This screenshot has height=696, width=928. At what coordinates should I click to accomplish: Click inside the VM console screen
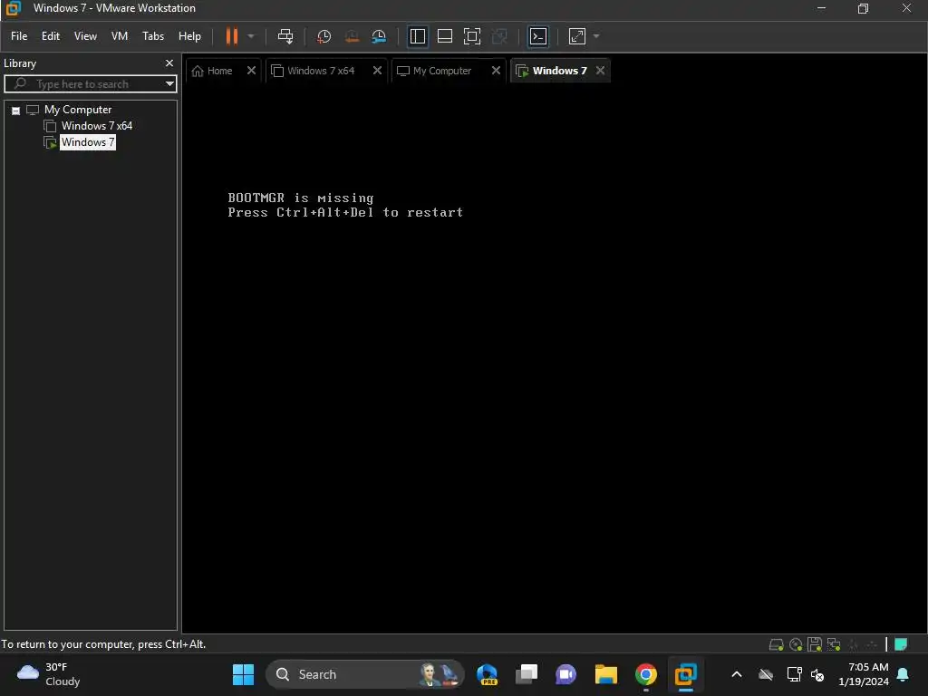point(555,358)
